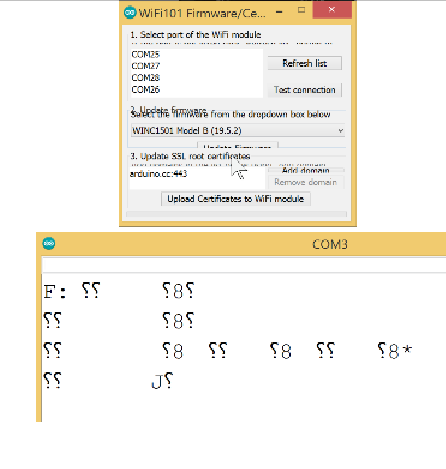Open the WINC1501 Model B firmware dropdown
This screenshot has height=469, width=446.
237,130
